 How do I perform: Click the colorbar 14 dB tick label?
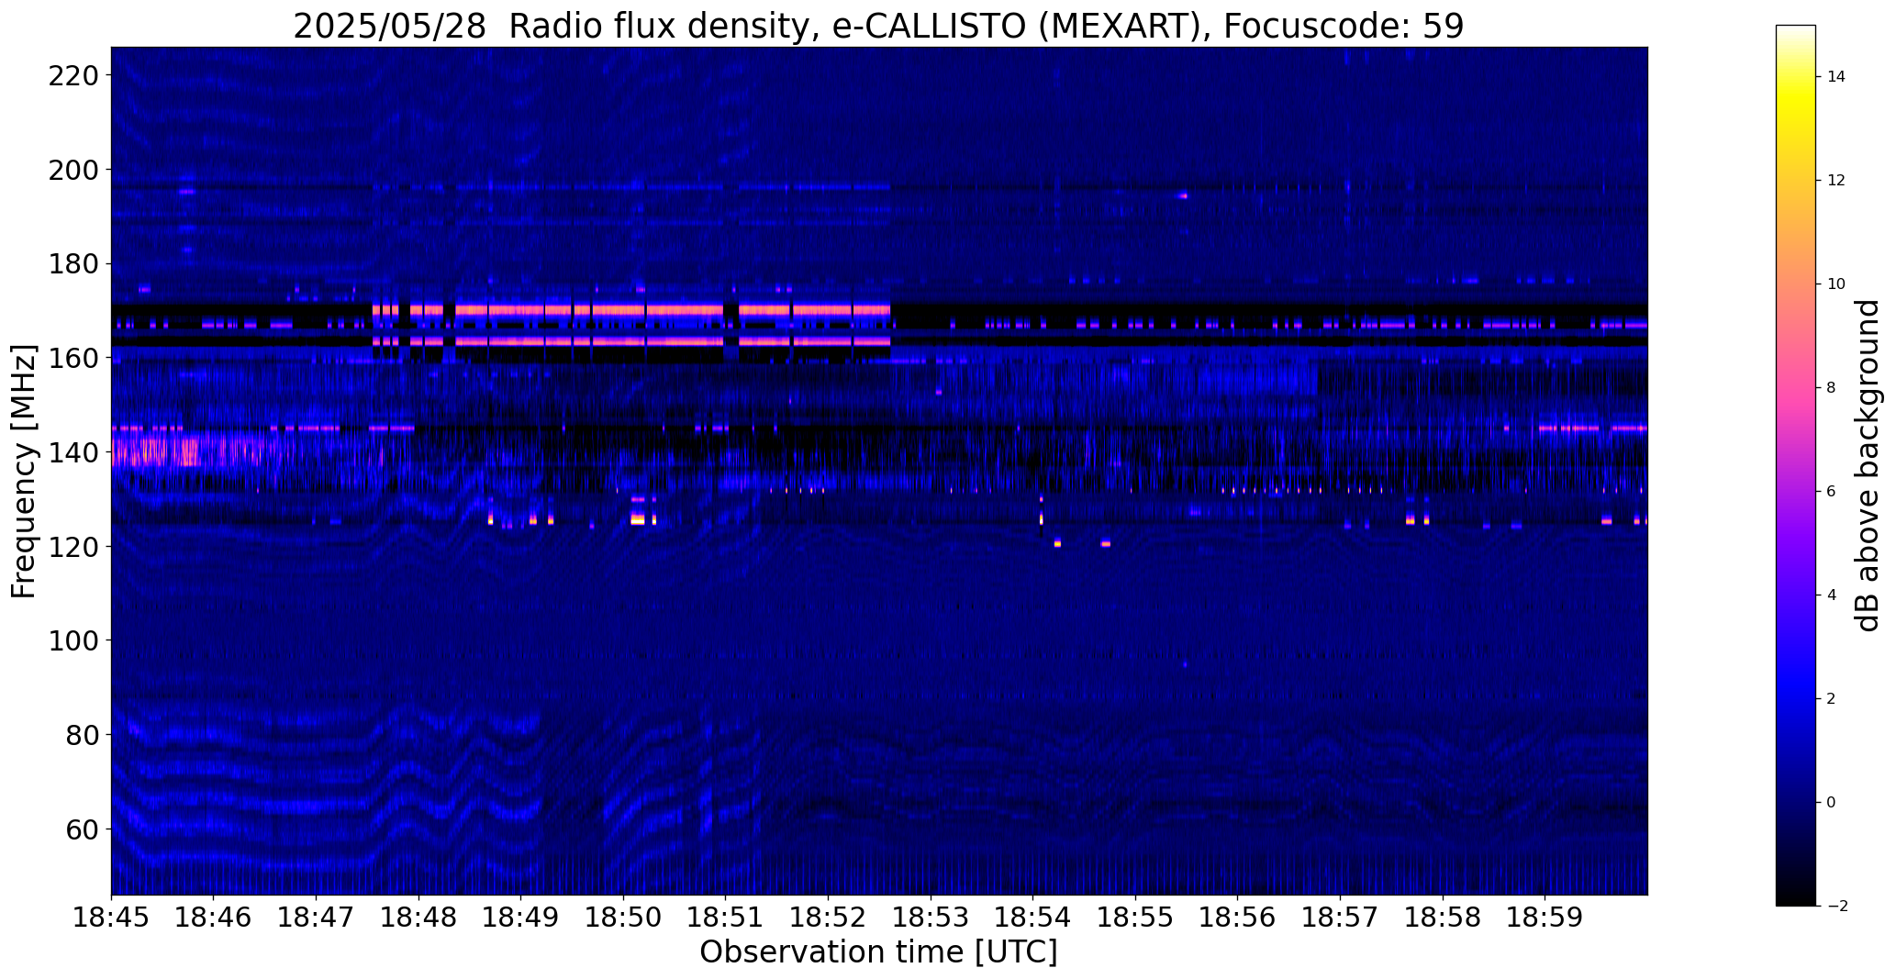click(1836, 77)
